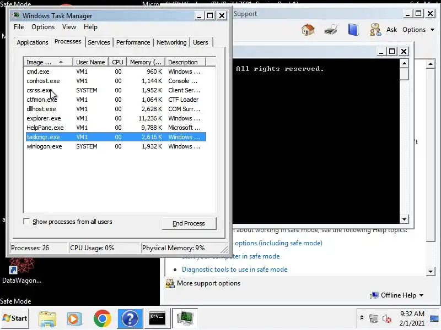Switch to the Networking tab
Screen dimensions: 441x330
[171, 42]
